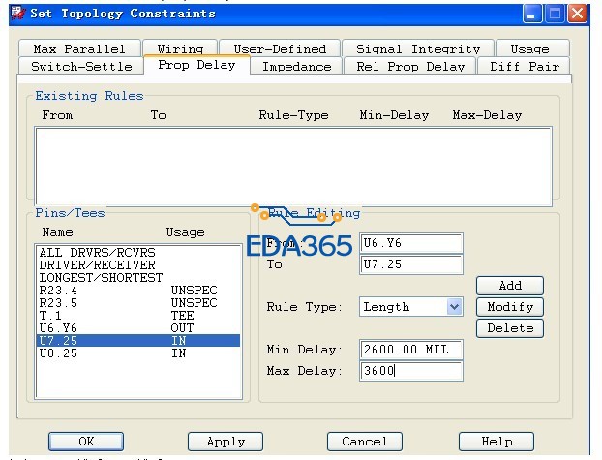Click the Delete rule button

click(x=510, y=328)
